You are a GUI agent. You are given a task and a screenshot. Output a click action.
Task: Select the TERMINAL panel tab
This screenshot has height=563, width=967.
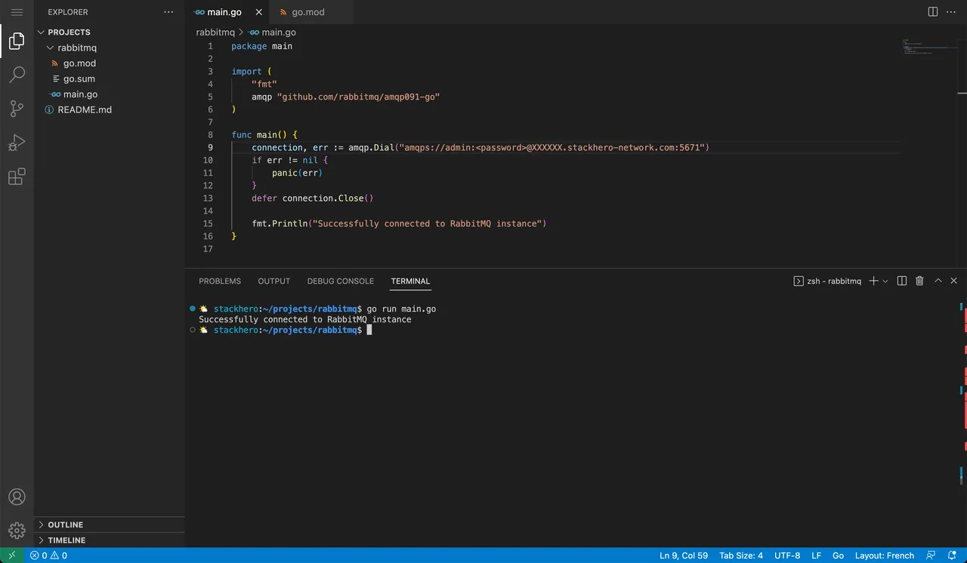(410, 281)
